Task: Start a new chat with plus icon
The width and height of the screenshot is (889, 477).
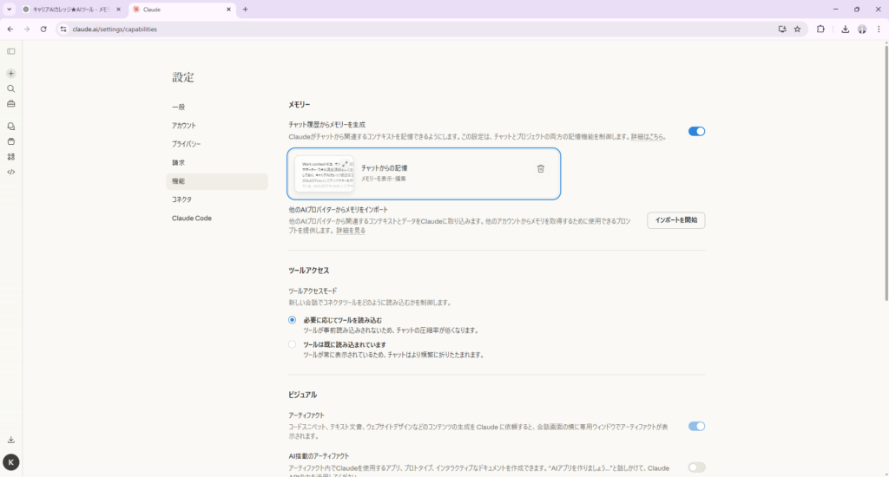Action: coord(11,74)
